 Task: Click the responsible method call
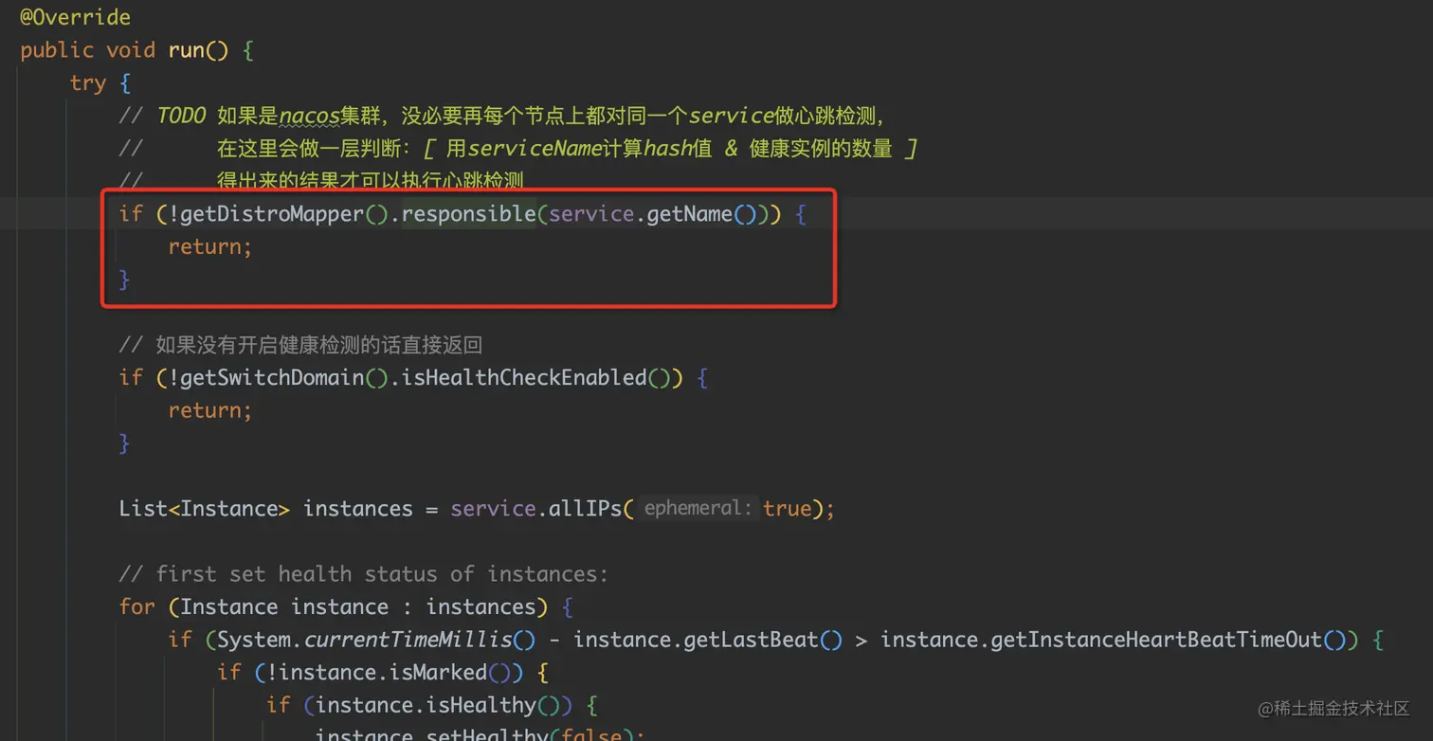tap(469, 214)
